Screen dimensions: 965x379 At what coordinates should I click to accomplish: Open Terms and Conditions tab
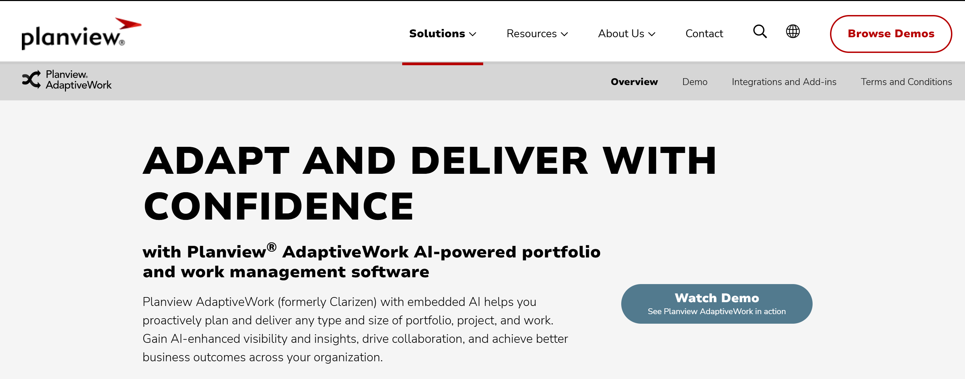pyautogui.click(x=906, y=82)
